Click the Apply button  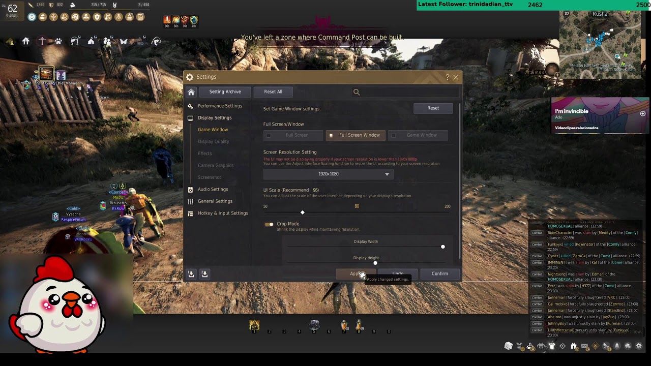click(x=356, y=274)
